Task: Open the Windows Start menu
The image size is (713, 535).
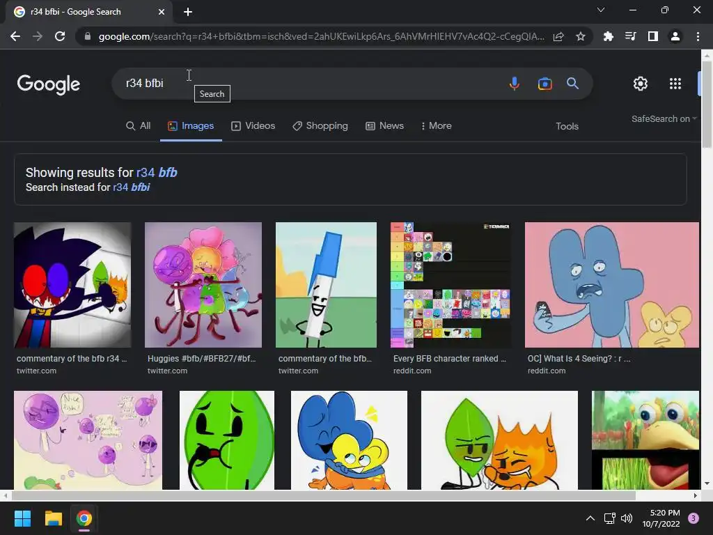Action: pos(22,518)
